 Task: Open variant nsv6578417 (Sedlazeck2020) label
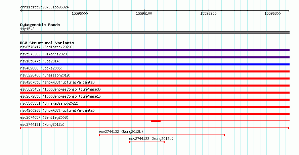(46, 47)
